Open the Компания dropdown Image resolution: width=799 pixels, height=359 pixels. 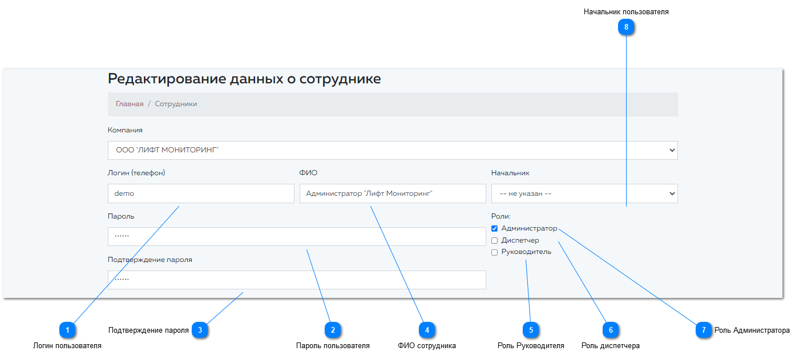coord(393,150)
